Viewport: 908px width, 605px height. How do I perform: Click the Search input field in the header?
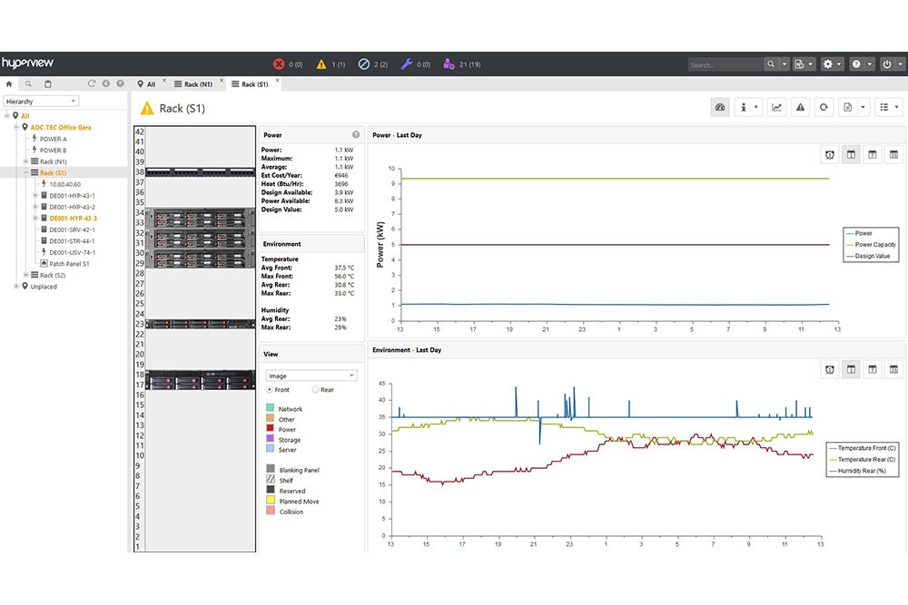pyautogui.click(x=725, y=64)
